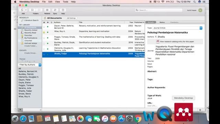The width and height of the screenshot is (220, 124).
Task: Click the Spotlight search icon in menu bar
Action: (x=194, y=2)
